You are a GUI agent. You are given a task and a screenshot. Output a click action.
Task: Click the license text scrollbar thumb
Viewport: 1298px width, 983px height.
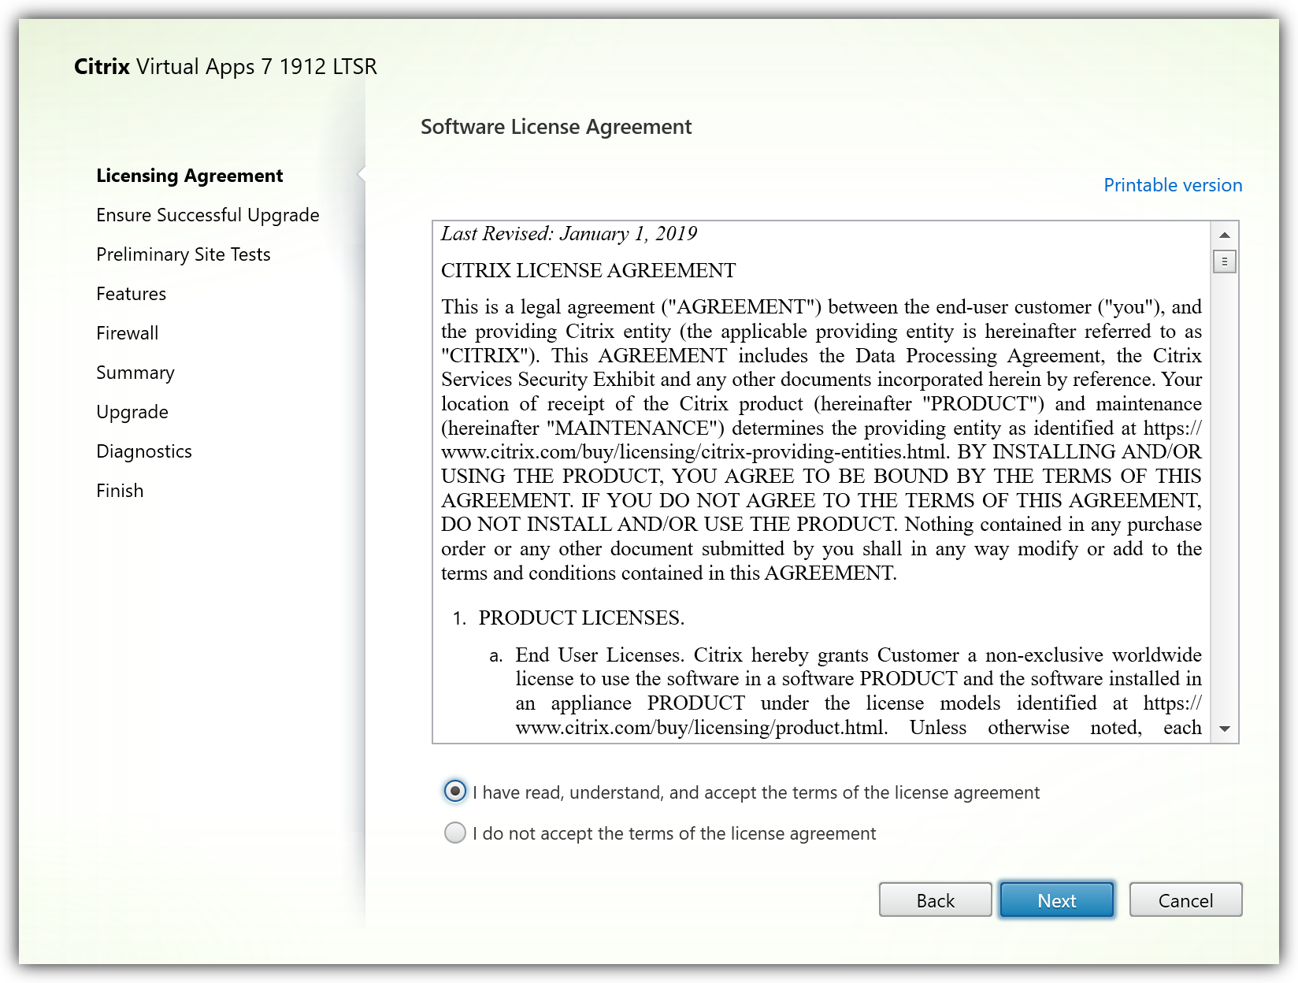tap(1224, 261)
